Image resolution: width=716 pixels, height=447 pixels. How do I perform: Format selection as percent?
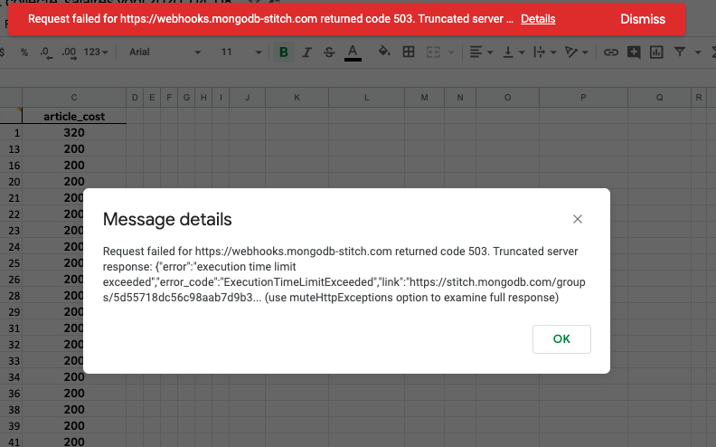[x=24, y=52]
